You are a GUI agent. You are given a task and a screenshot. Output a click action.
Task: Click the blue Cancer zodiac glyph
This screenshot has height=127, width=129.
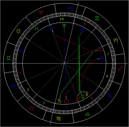13,86
